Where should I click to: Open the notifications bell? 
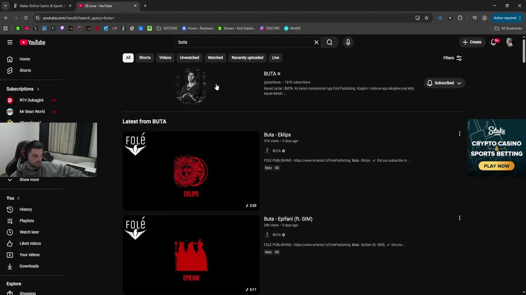coord(494,42)
